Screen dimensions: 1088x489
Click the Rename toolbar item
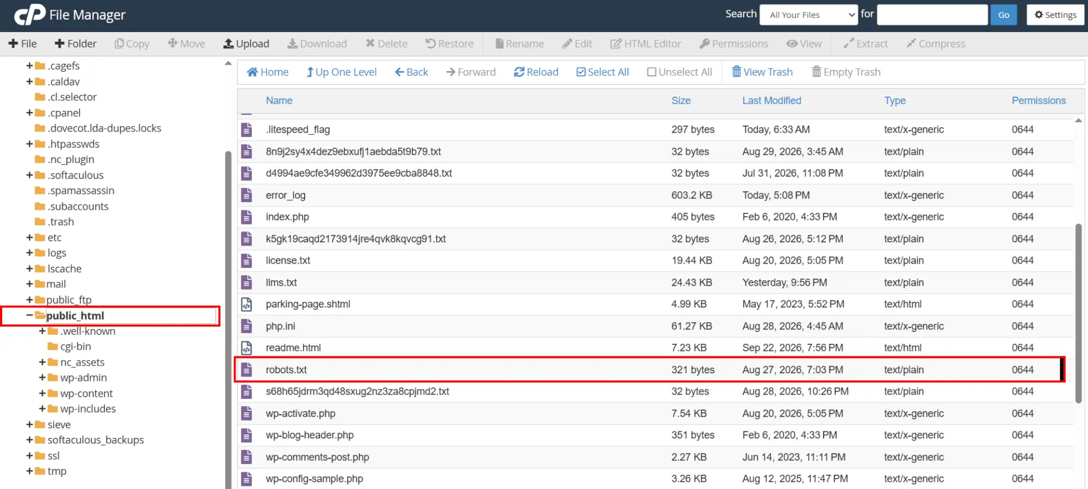520,43
